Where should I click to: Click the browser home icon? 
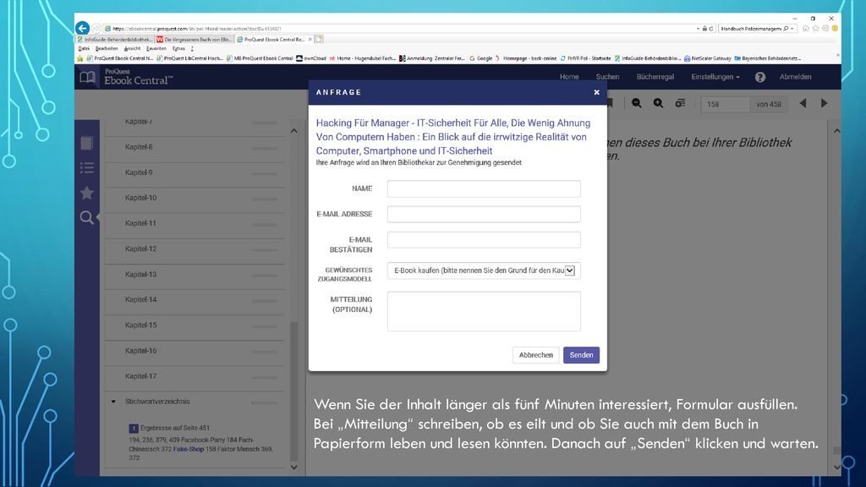806,28
